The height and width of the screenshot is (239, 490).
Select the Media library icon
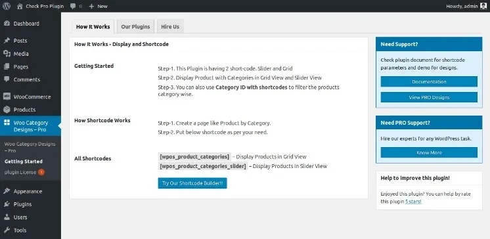pyautogui.click(x=7, y=54)
